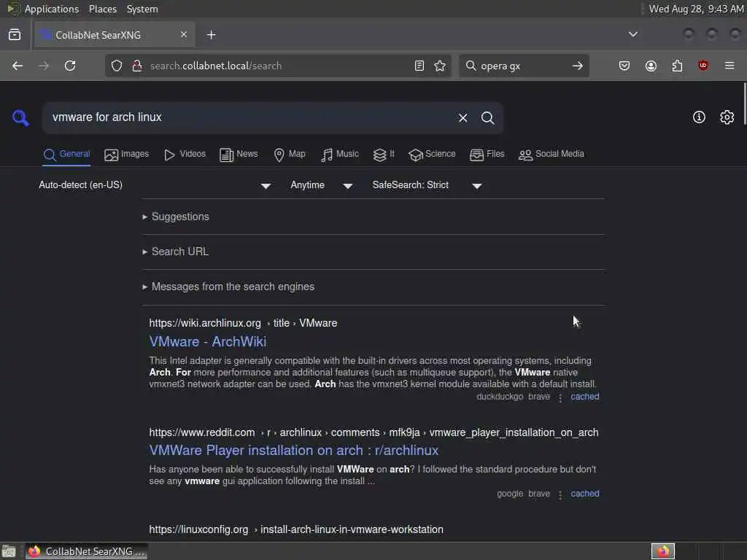This screenshot has height=560, width=747.
Task: Click the Firefox back arrow
Action: 18,66
